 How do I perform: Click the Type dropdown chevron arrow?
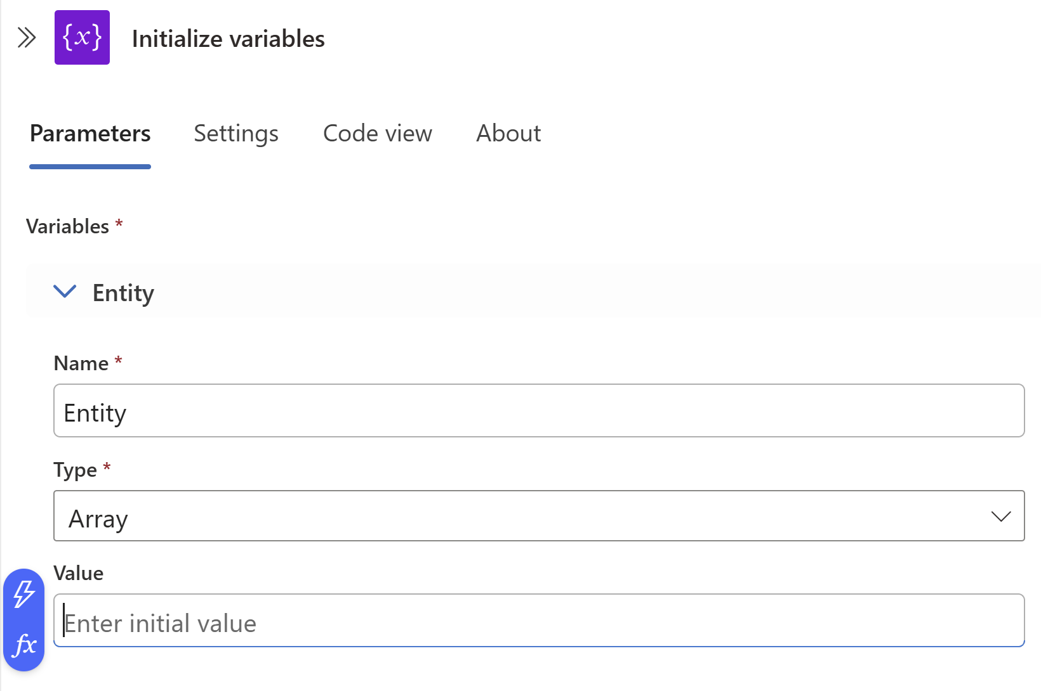[1002, 516]
